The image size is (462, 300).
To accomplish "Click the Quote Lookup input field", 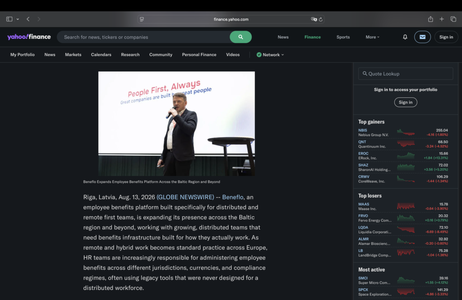I will coord(406,74).
